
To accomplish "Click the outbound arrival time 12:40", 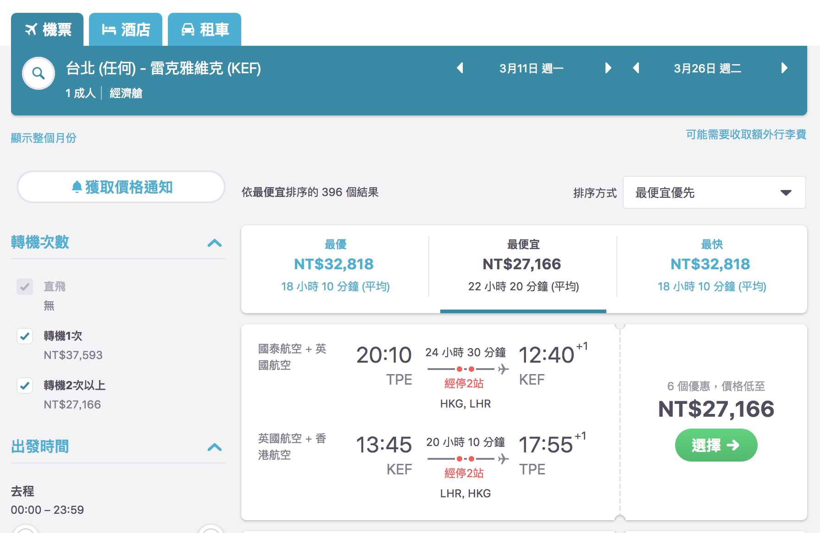I will click(546, 355).
